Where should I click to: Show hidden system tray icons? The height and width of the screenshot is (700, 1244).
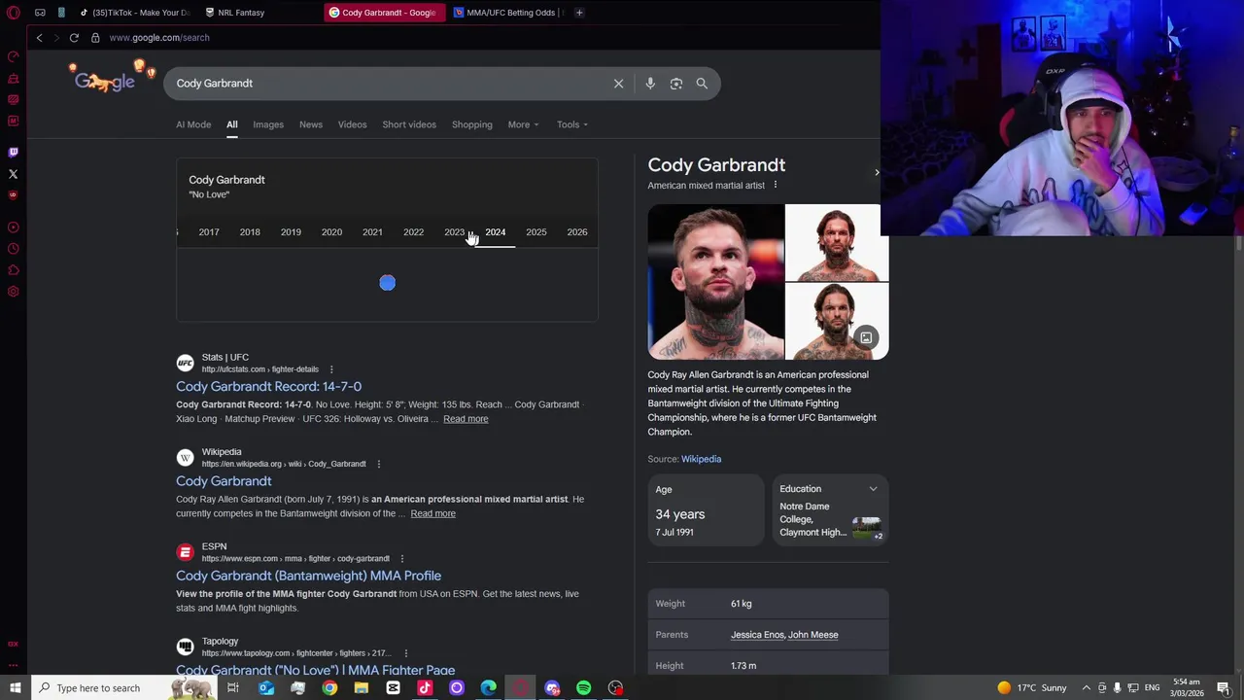[1087, 688]
